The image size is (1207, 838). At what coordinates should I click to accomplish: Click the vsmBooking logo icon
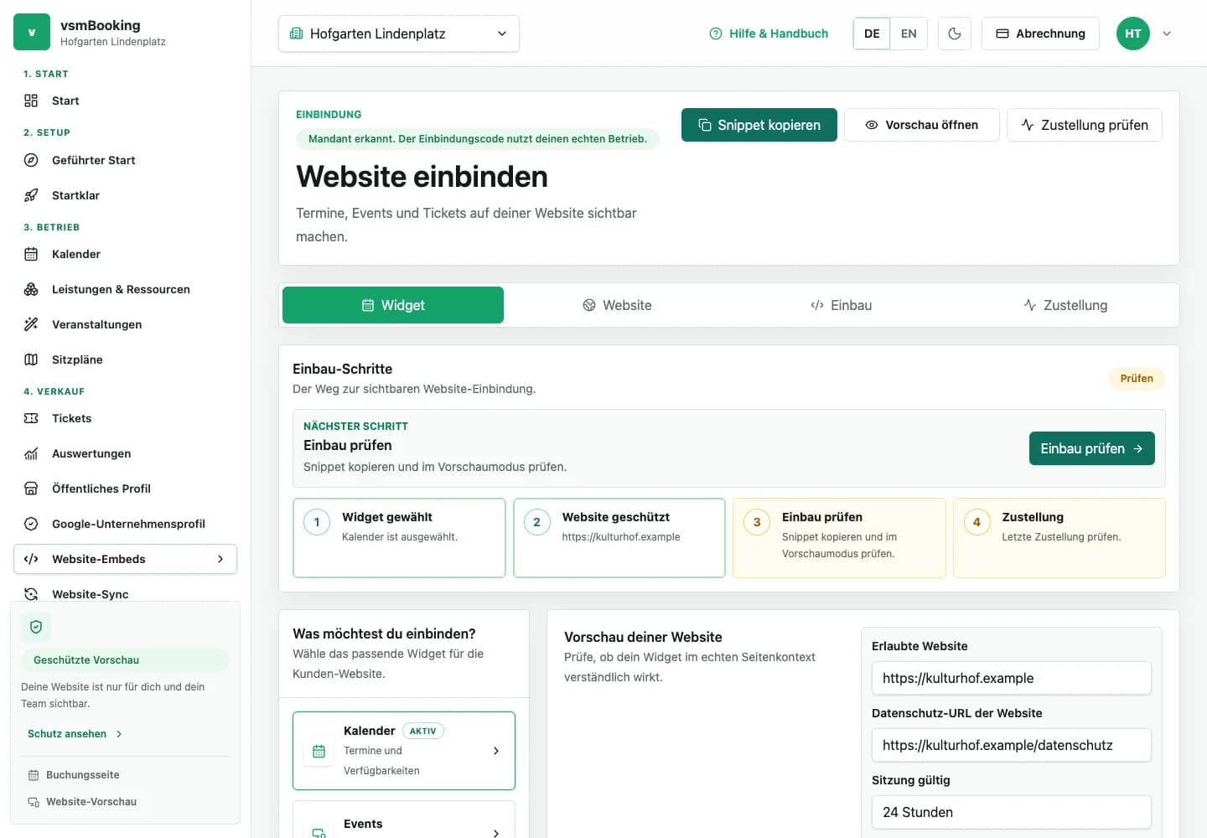[32, 32]
